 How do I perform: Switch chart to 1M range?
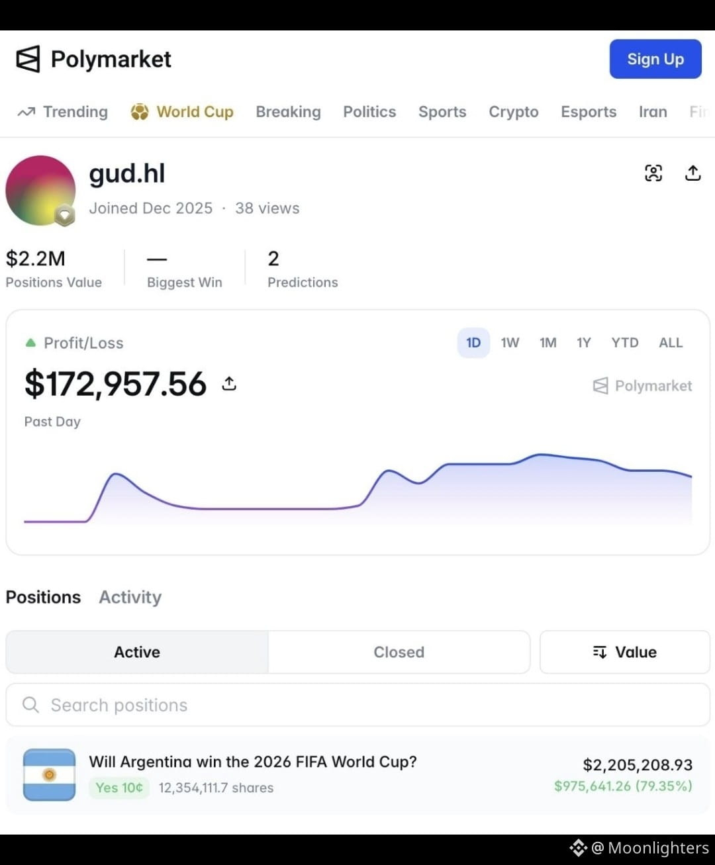coord(548,343)
